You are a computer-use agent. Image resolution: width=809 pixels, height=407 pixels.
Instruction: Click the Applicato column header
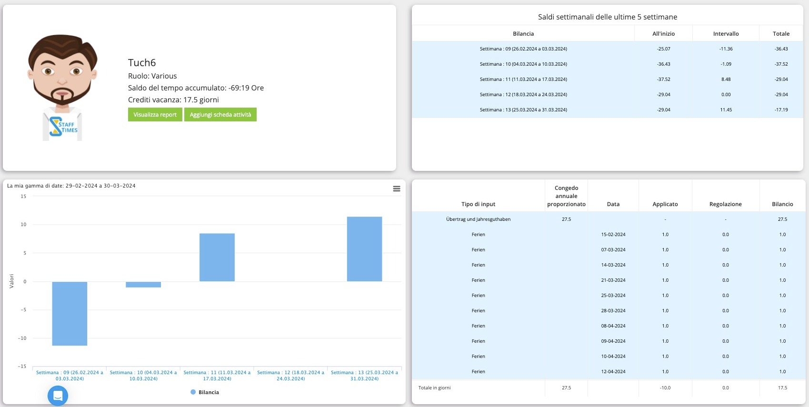pos(665,204)
